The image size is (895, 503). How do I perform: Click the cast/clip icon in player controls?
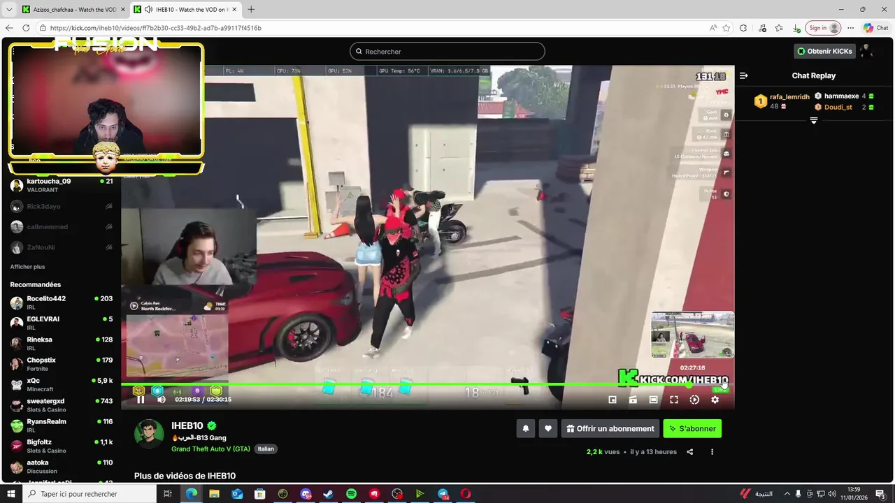coord(633,400)
